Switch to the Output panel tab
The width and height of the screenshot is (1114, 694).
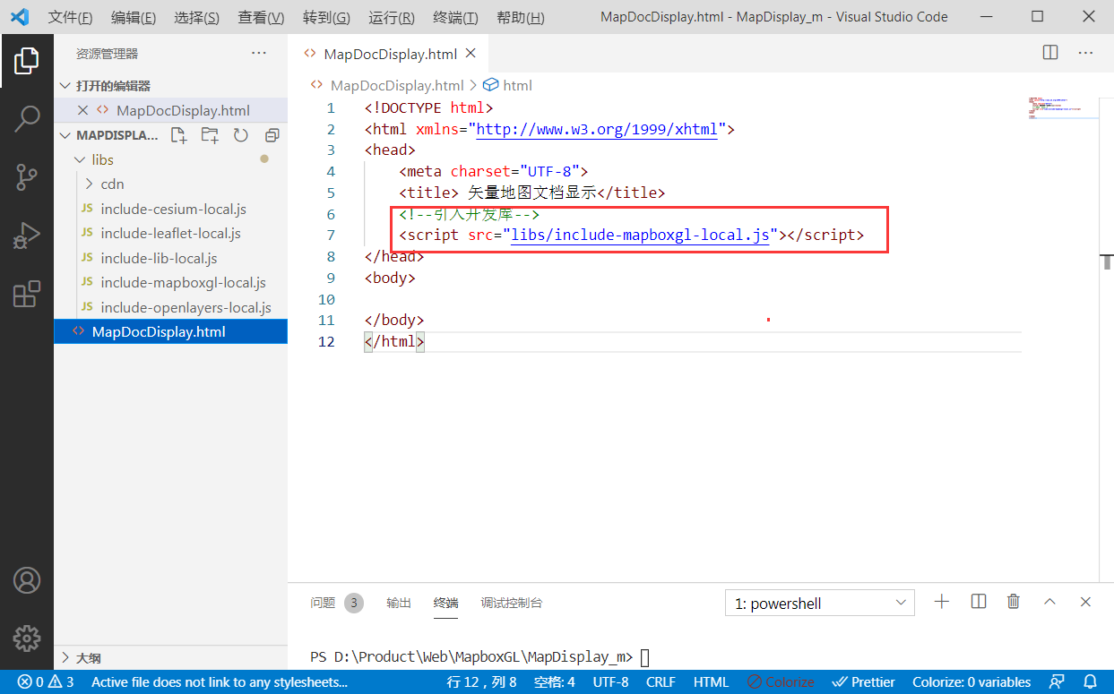point(399,603)
